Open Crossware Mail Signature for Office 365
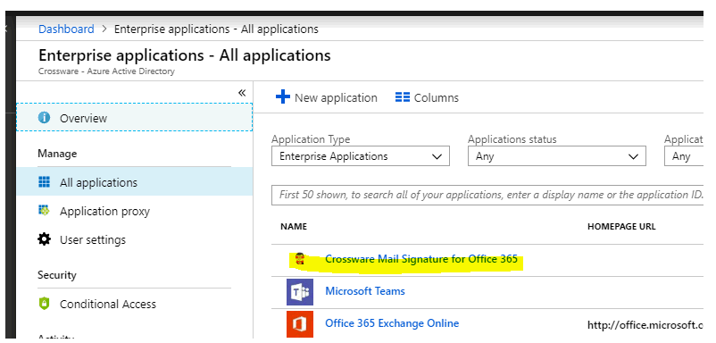 coord(421,259)
